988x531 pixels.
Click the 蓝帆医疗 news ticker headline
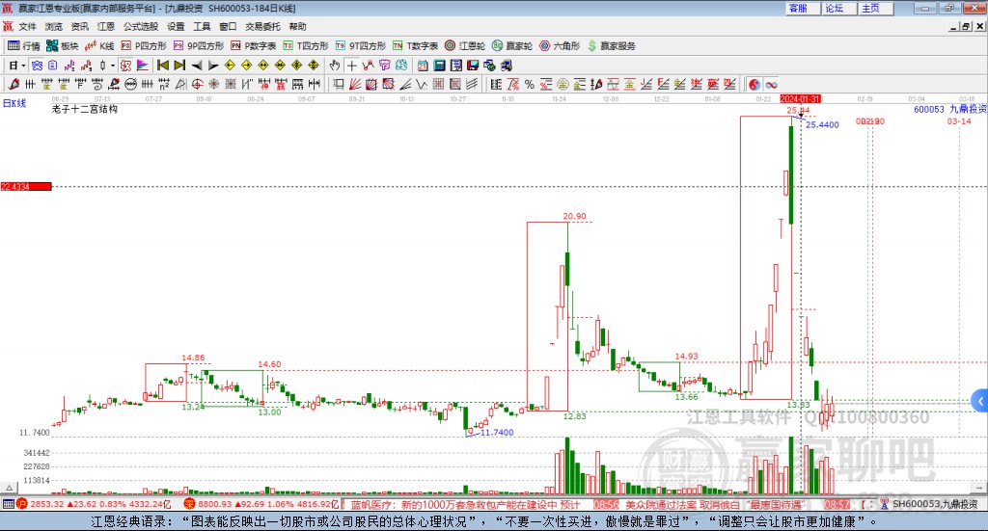coord(465,505)
